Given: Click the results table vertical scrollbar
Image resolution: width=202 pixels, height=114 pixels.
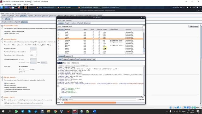Looking at the screenshot, I should [144, 42].
